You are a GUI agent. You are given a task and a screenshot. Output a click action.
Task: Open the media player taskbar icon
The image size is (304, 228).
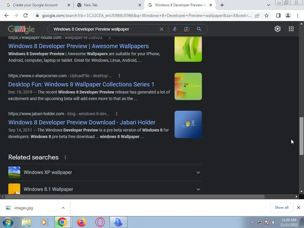[x=44, y=222]
